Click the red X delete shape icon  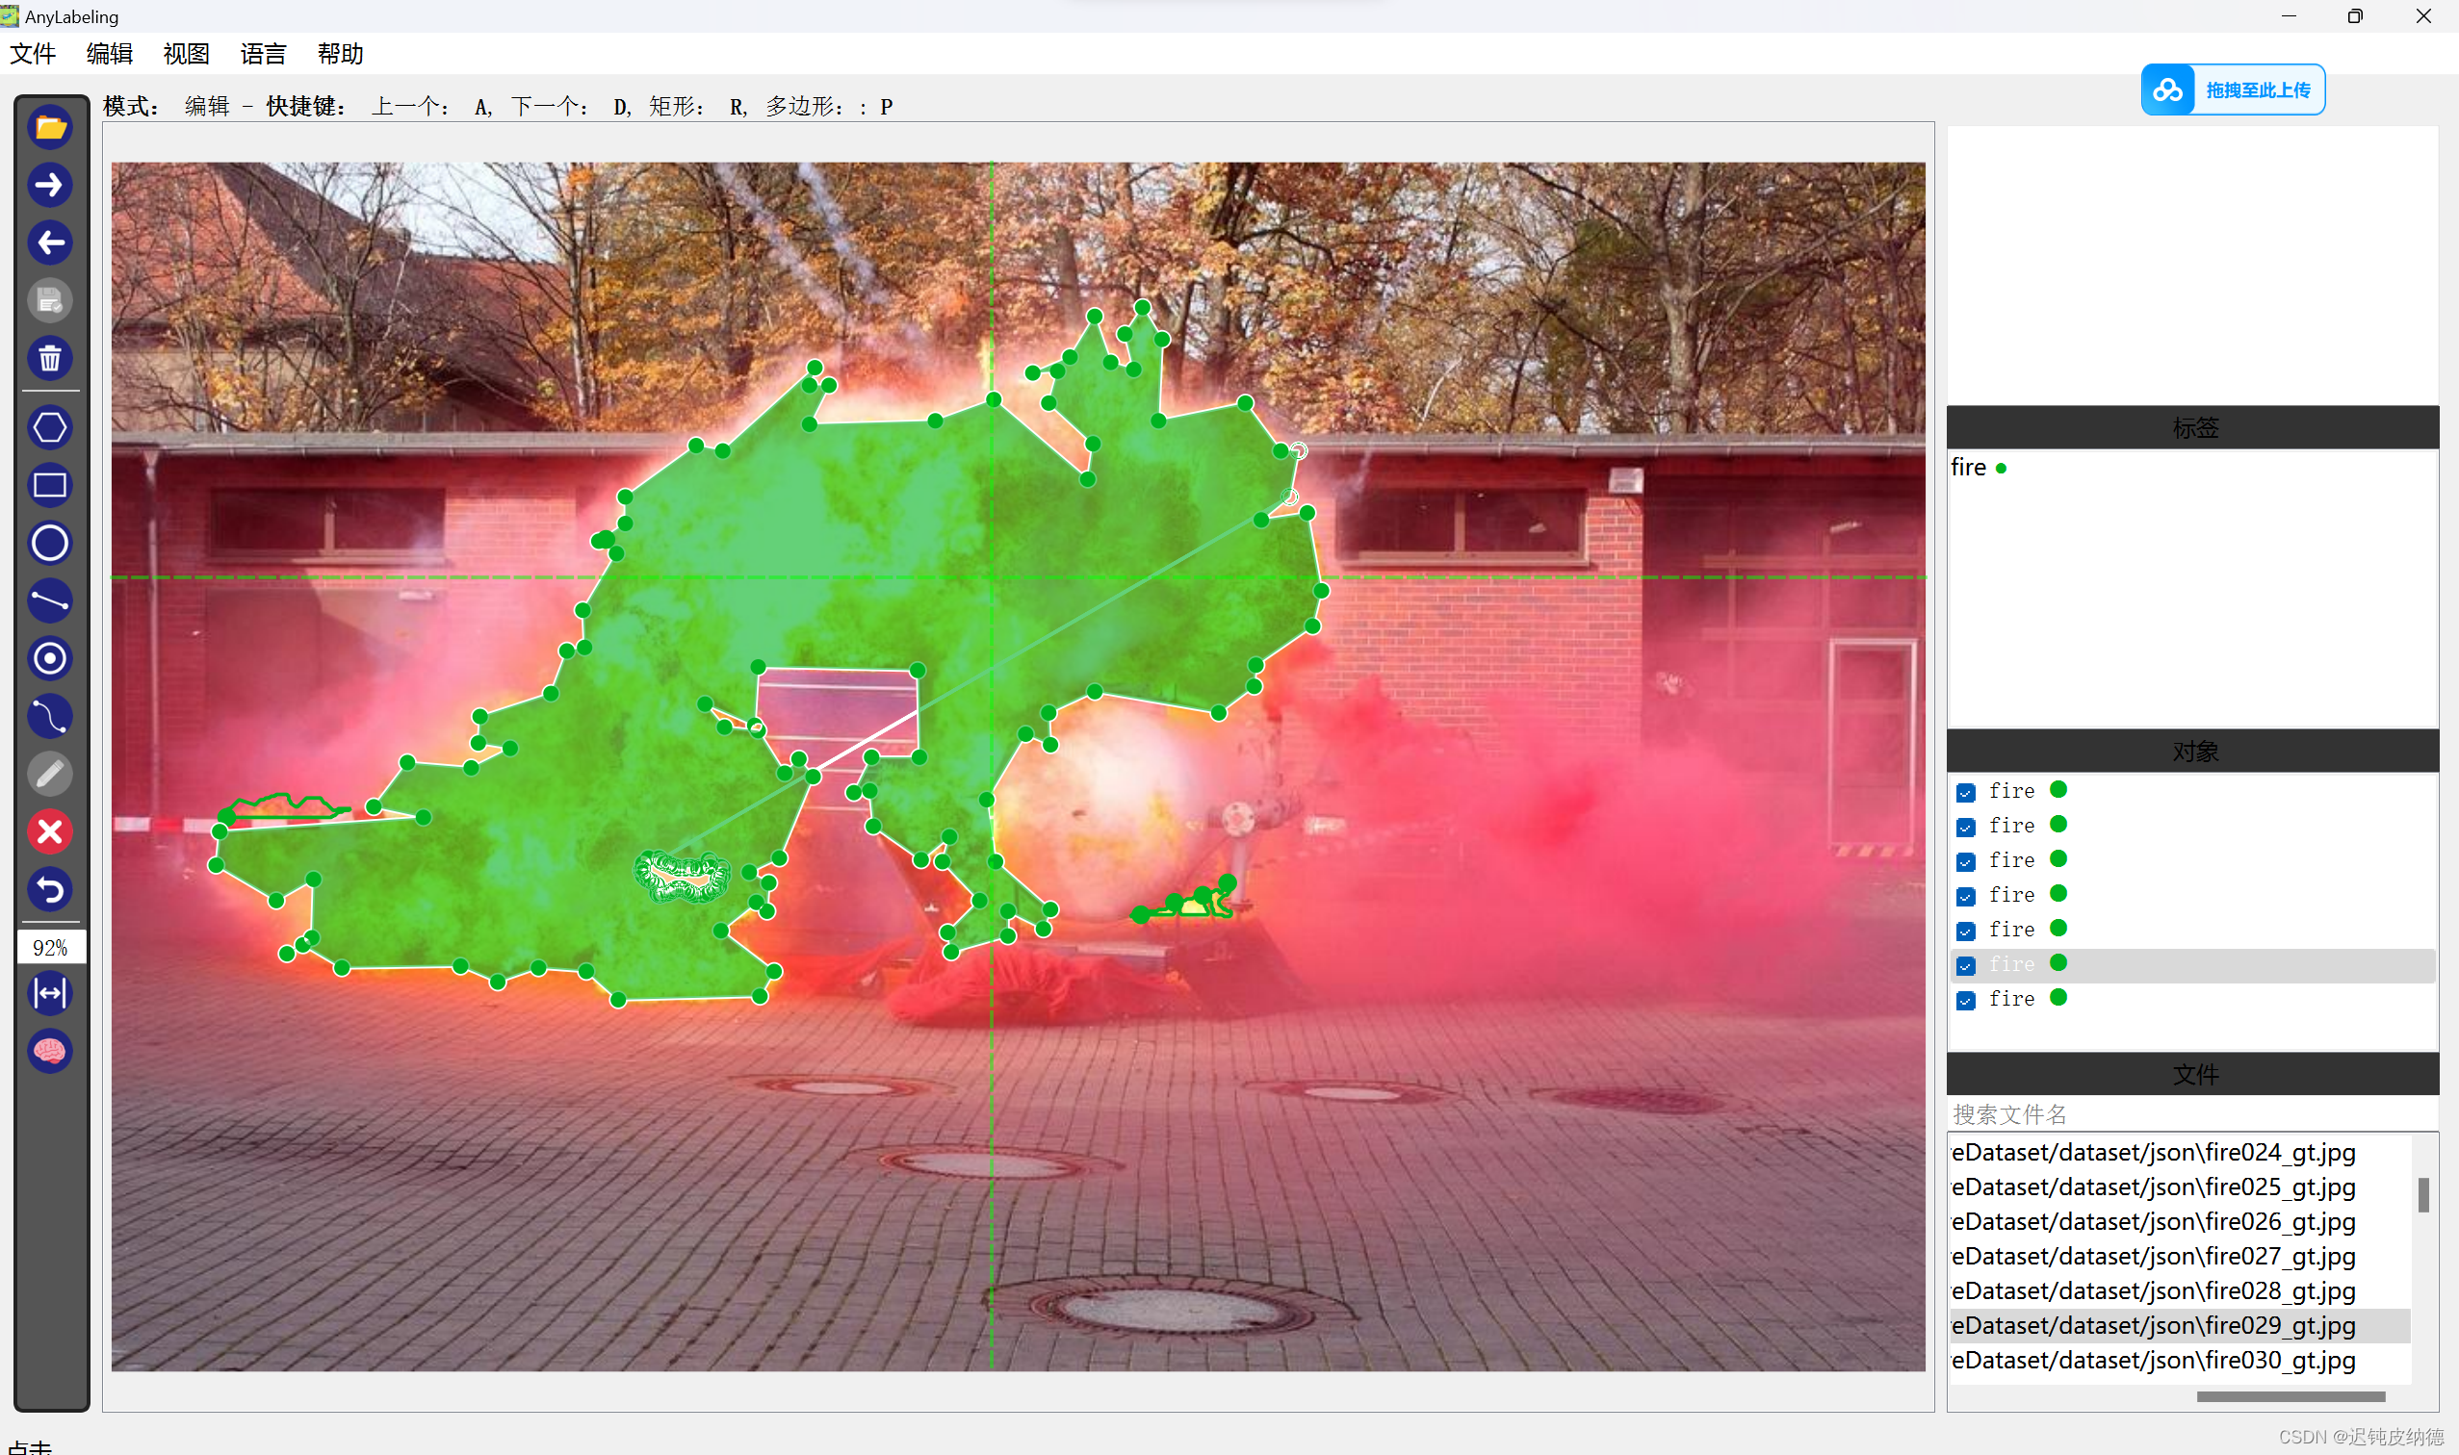point(50,832)
